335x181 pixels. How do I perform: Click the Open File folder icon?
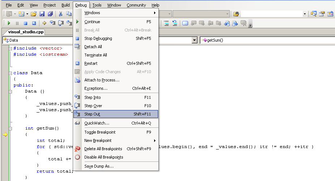(x=34, y=14)
